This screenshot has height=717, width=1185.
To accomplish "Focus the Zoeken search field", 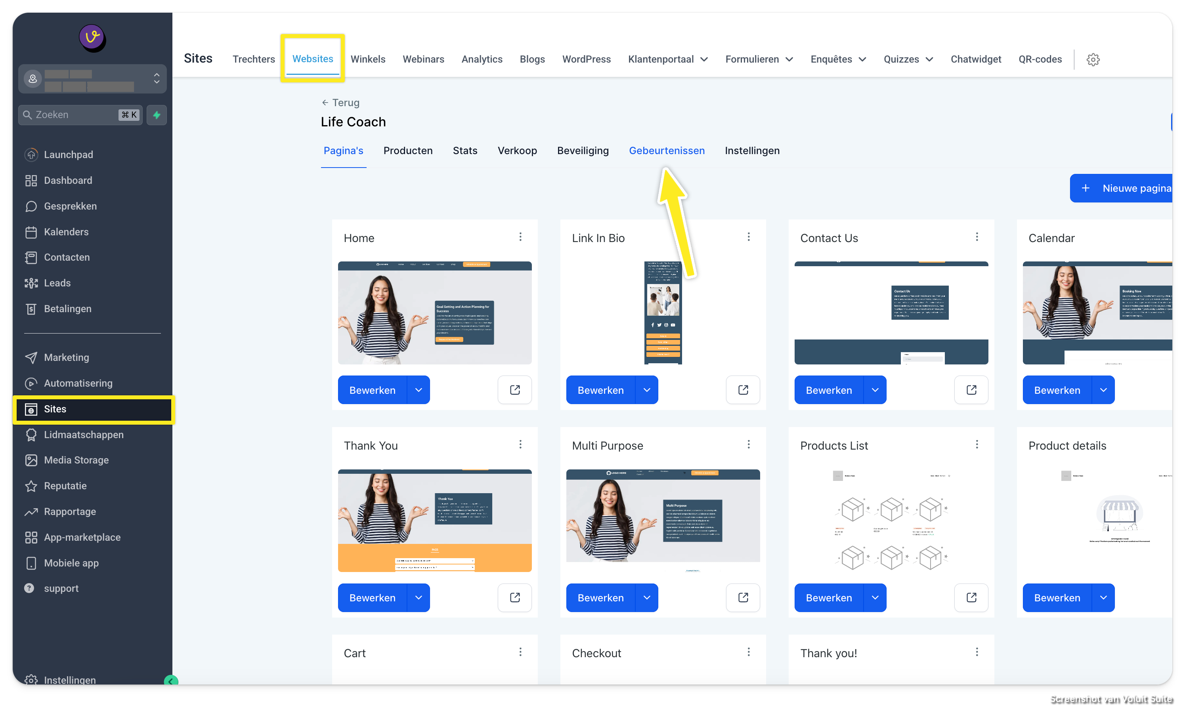I will click(80, 115).
